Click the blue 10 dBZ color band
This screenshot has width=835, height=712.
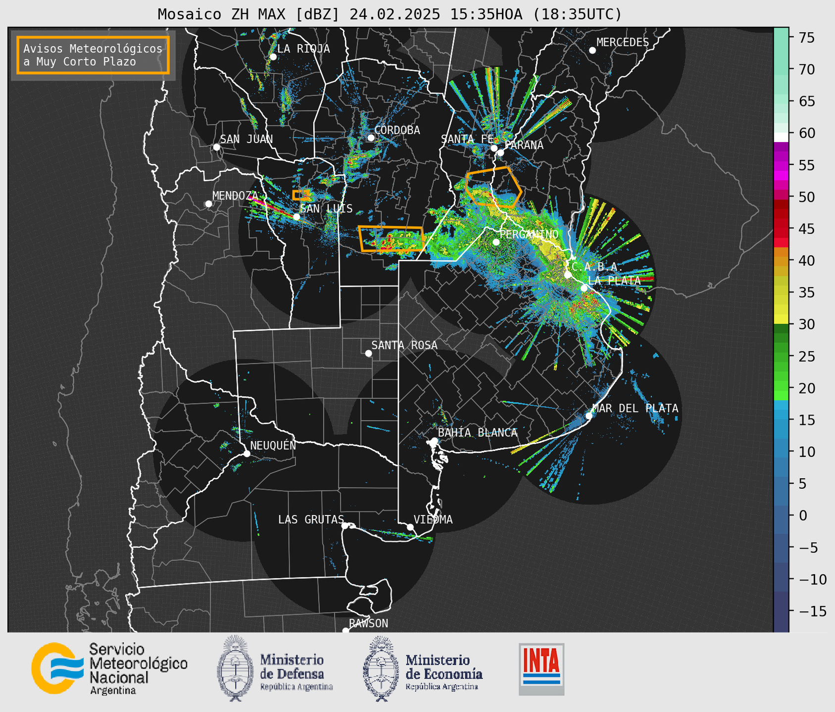tap(781, 451)
